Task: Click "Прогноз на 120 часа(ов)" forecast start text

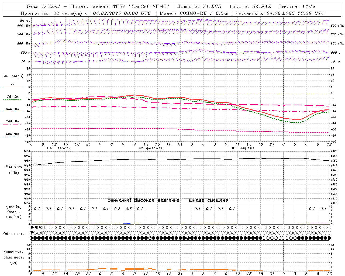Action: pyautogui.click(x=52, y=13)
